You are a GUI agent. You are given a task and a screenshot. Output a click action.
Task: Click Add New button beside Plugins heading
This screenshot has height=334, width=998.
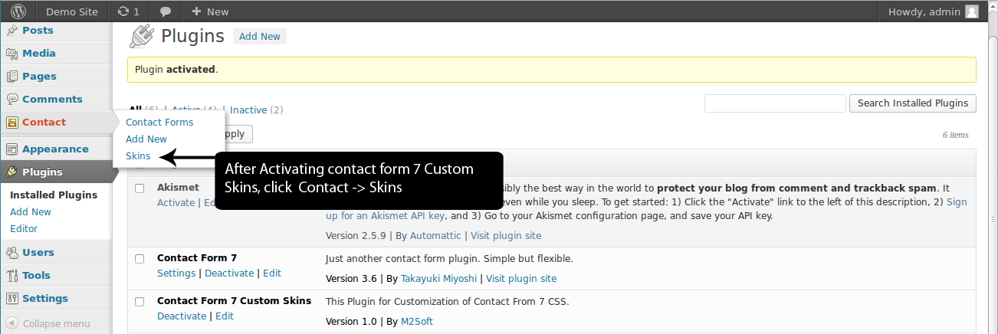(260, 37)
